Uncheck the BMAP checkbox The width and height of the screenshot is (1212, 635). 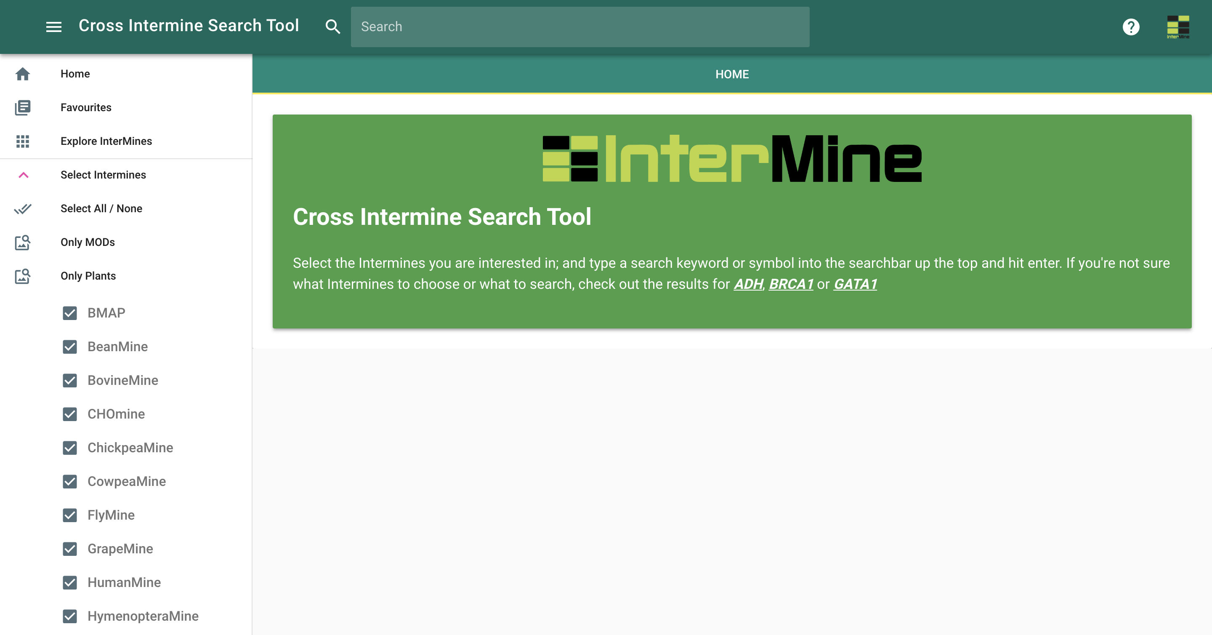point(70,313)
